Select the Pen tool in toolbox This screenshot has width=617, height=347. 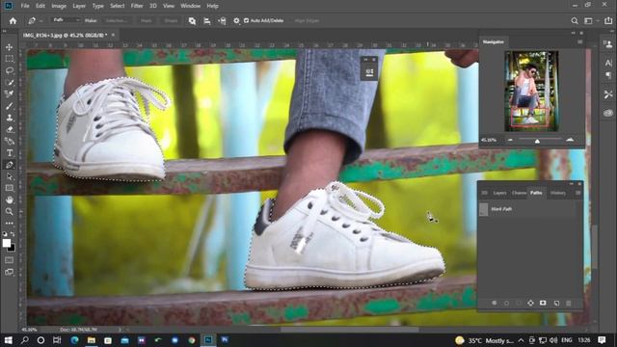[10, 165]
